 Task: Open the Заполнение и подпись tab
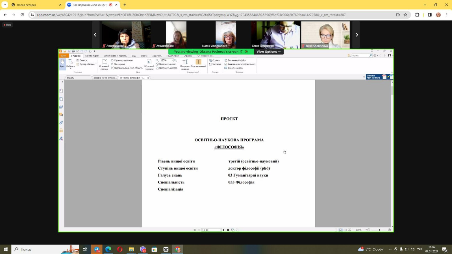115,56
